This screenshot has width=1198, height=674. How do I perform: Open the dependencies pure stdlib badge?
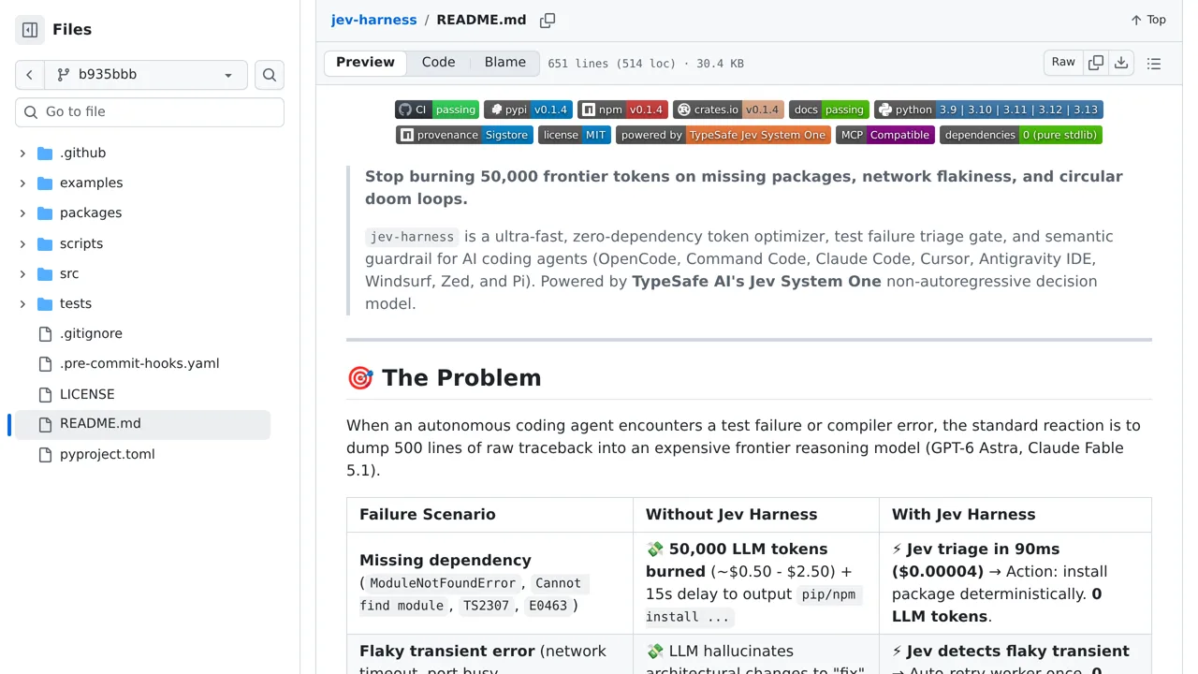(x=1021, y=135)
